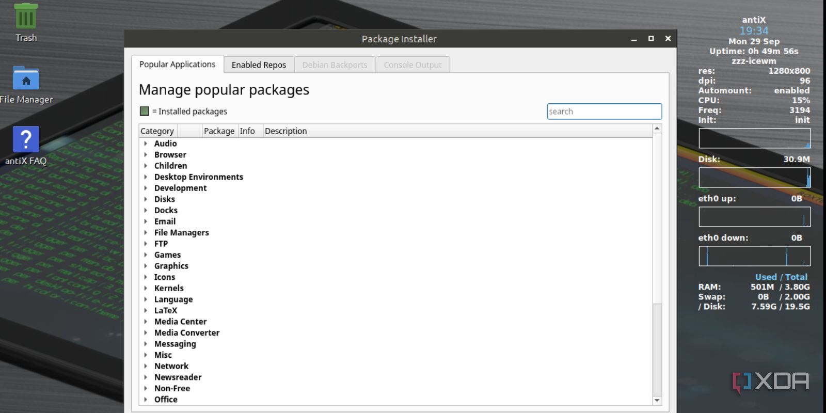Expand the Desktop Environments arrow
The width and height of the screenshot is (826, 413).
pos(146,177)
